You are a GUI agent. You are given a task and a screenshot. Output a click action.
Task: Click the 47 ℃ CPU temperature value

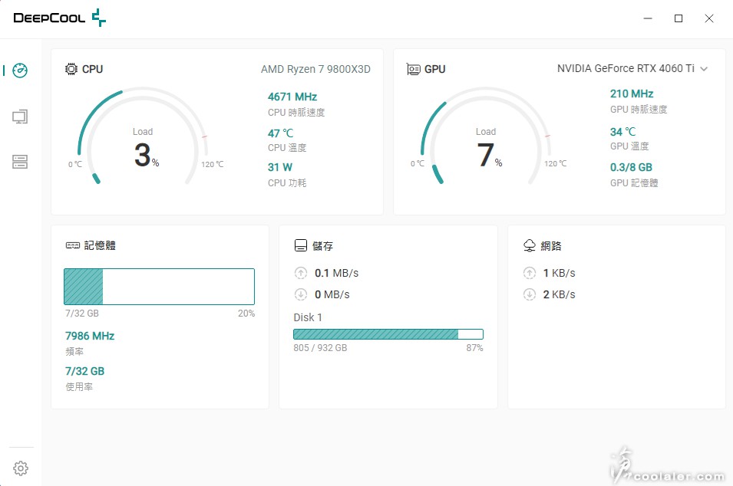[x=280, y=133]
